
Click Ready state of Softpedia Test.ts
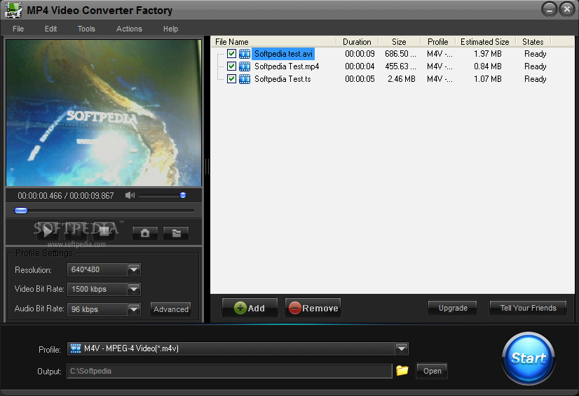535,79
